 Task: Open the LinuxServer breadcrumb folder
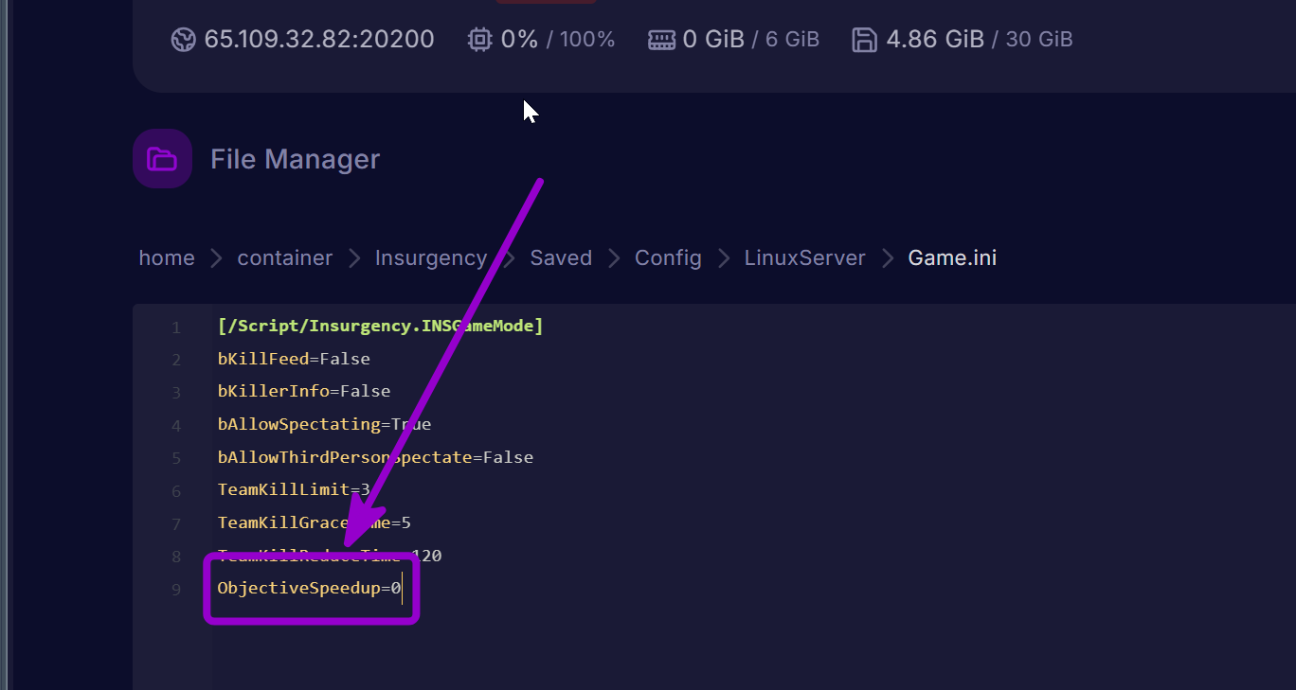tap(805, 257)
